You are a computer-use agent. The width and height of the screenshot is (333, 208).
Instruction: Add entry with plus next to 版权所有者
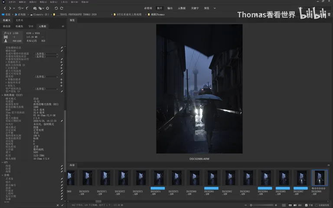pyautogui.click(x=62, y=83)
